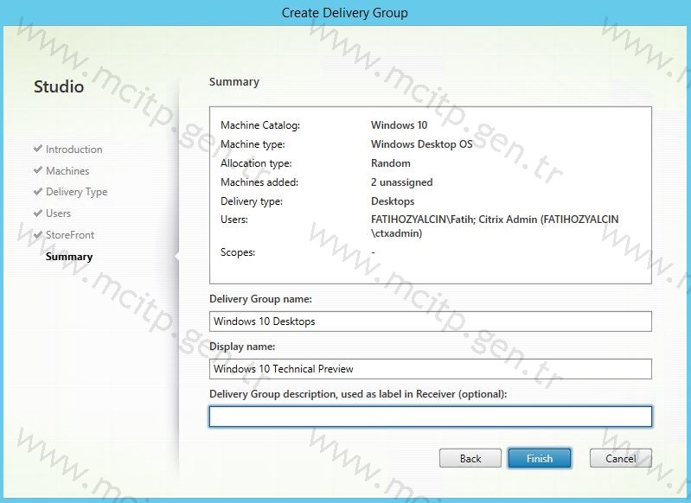
Task: Open the Users wizard step
Action: pos(58,213)
